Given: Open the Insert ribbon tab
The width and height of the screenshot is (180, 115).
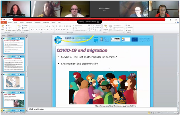Looking at the screenshot, I should click(16, 22).
